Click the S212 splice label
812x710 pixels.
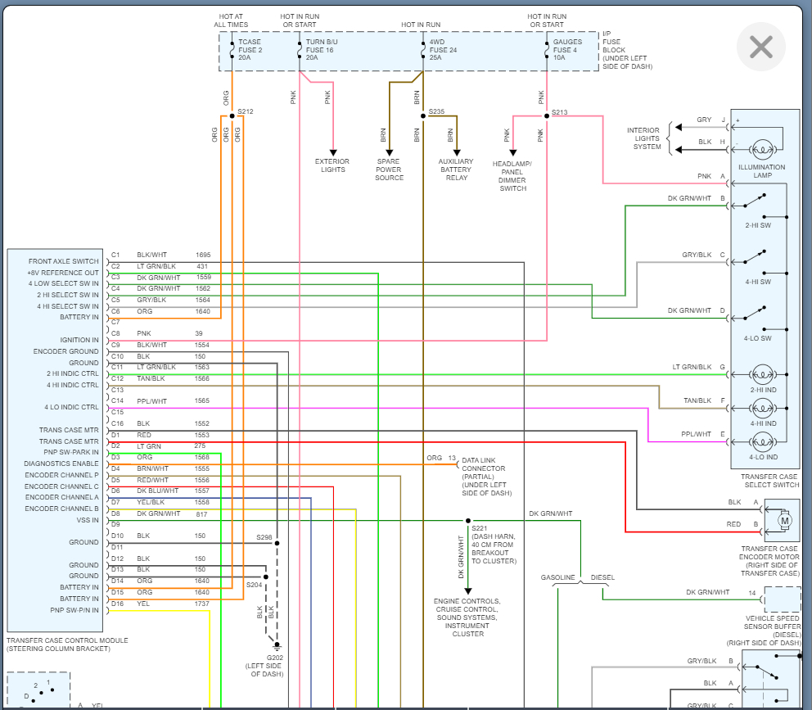[246, 111]
